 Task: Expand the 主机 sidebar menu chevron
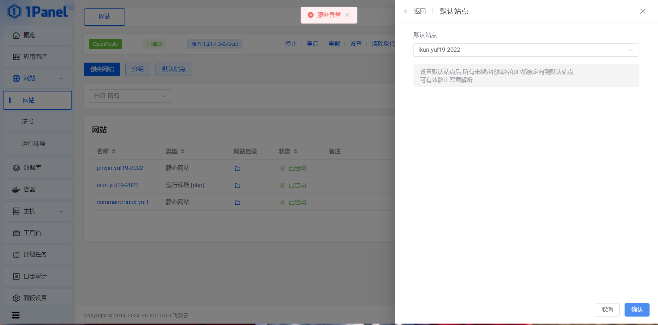[61, 211]
